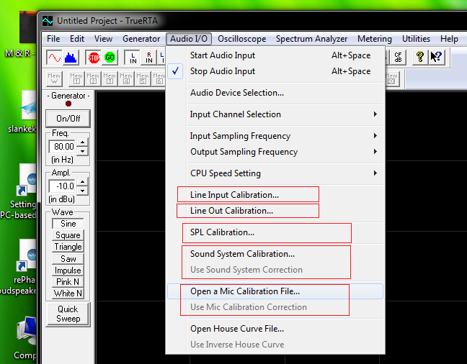
Task: Increase frequency with the Freq up arrow
Action: [82, 142]
